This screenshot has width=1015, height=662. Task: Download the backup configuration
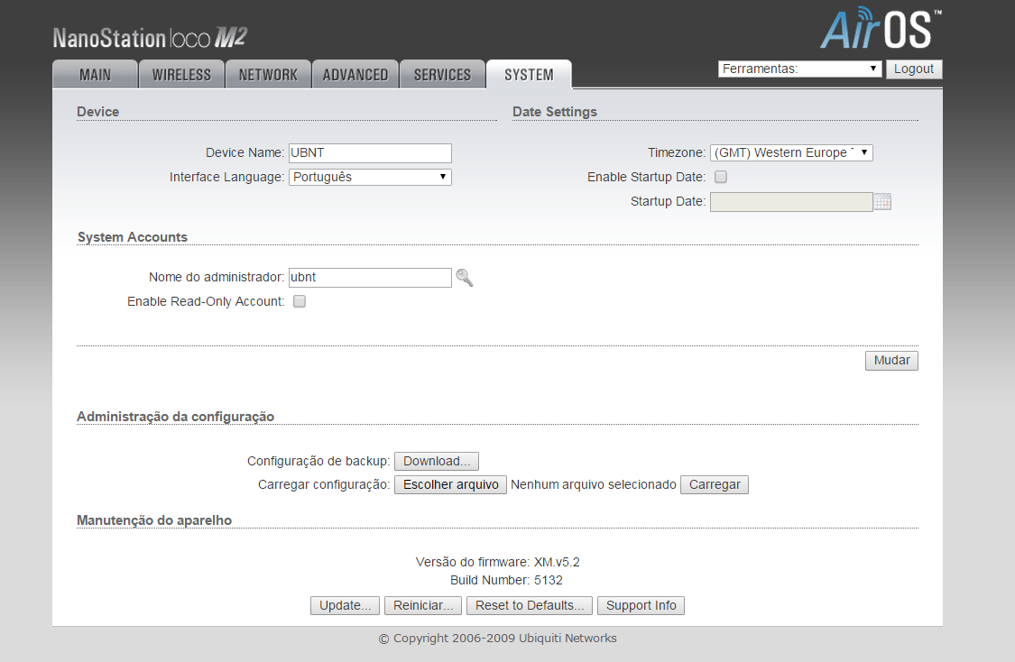click(437, 461)
